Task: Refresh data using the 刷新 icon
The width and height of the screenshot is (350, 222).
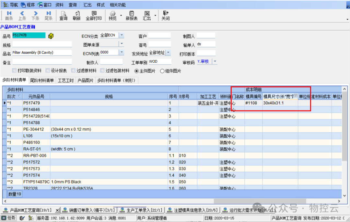Action: tap(76, 16)
